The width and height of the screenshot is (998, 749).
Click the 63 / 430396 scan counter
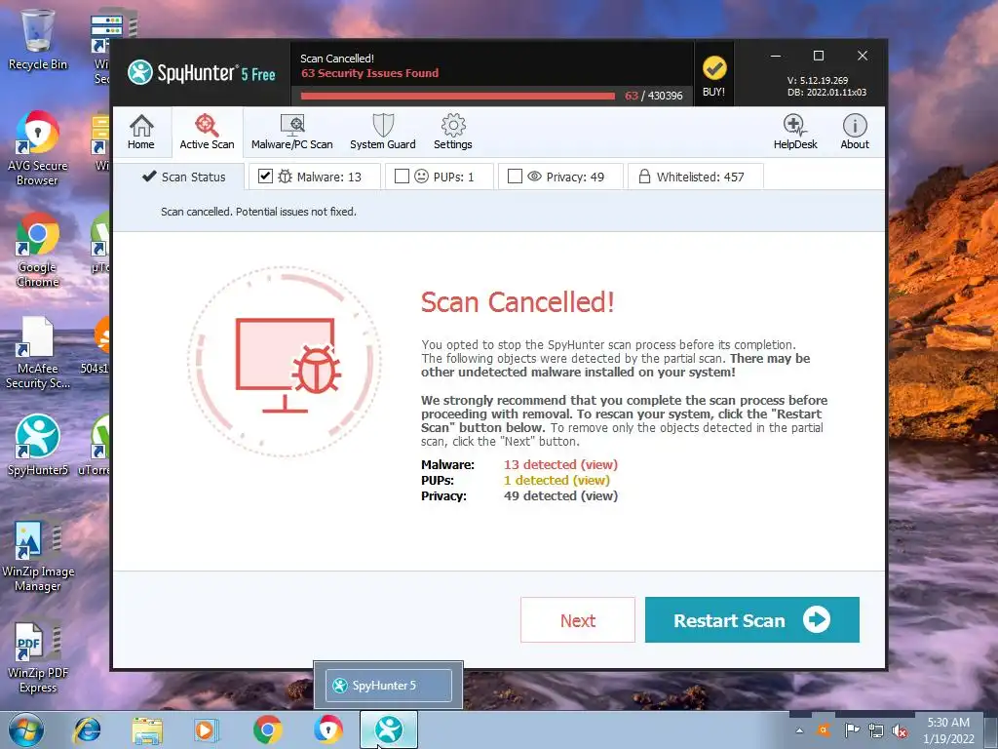click(654, 96)
